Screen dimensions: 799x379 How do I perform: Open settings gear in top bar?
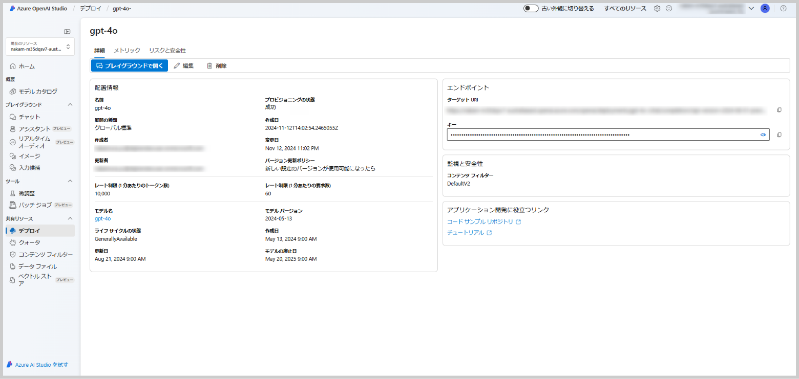pos(657,8)
